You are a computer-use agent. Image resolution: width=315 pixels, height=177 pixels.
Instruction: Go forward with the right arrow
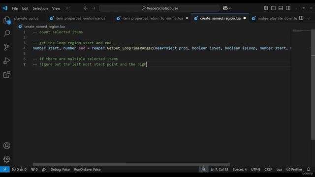tap(94, 8)
